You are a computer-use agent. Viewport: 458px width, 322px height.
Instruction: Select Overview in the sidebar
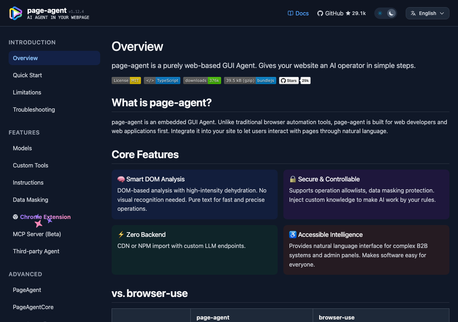pyautogui.click(x=54, y=58)
